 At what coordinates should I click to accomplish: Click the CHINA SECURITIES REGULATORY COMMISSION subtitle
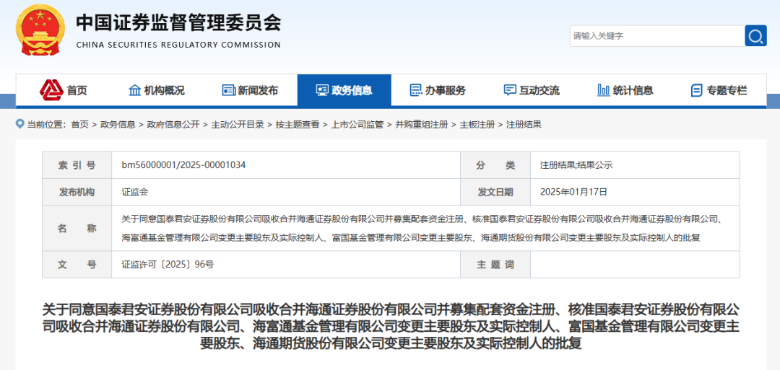pyautogui.click(x=178, y=45)
